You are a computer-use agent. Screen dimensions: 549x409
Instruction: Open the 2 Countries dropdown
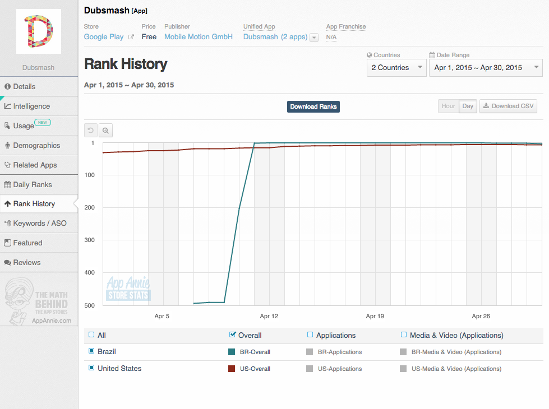point(396,67)
